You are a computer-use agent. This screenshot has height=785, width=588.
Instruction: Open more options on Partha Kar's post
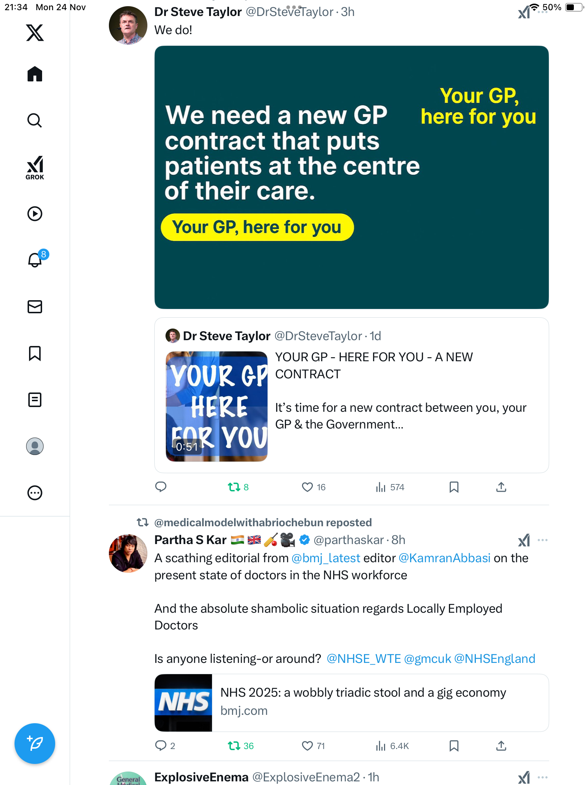click(542, 540)
